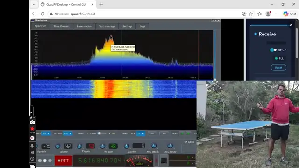Screen dimensions: 299x168
Task: Click the TX gain value display 50
Action: tap(90, 146)
